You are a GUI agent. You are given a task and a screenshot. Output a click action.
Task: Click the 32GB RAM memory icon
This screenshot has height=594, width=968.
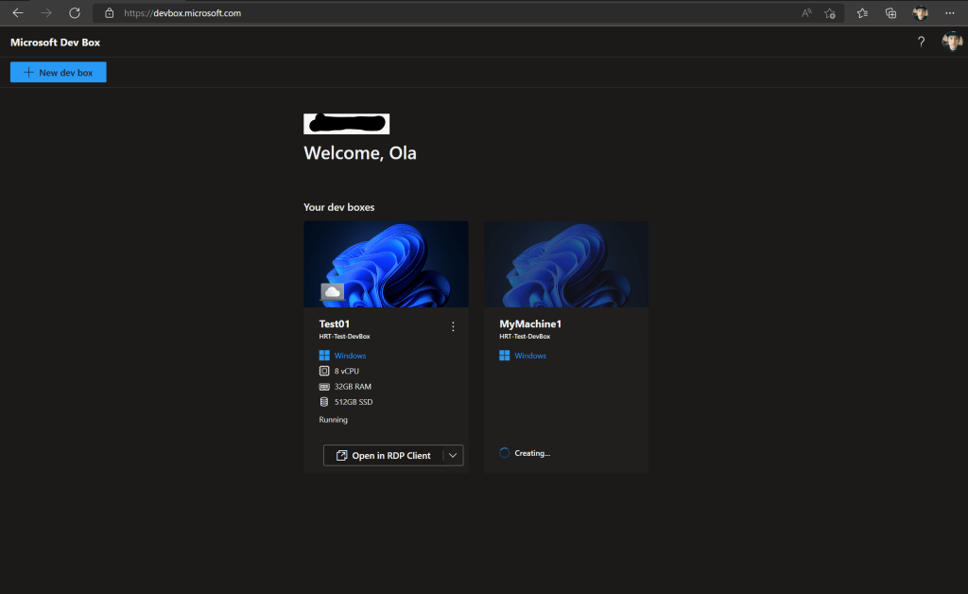(x=324, y=387)
